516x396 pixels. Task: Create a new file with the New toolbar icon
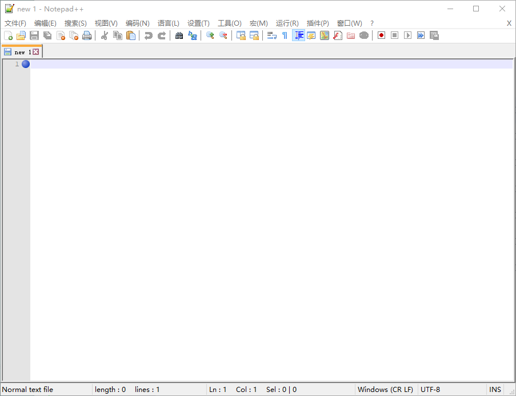[x=8, y=35]
